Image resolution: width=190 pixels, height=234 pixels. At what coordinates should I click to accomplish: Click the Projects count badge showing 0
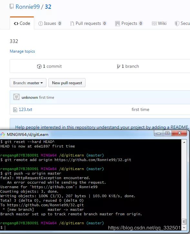click(141, 24)
